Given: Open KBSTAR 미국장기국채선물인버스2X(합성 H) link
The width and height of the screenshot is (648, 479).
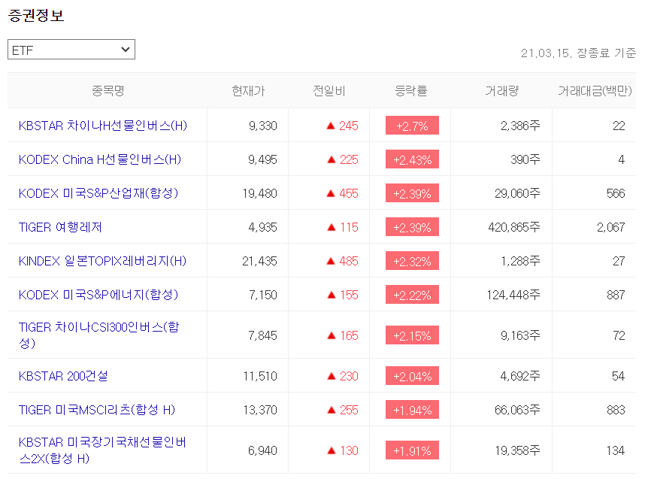Looking at the screenshot, I should (x=102, y=450).
